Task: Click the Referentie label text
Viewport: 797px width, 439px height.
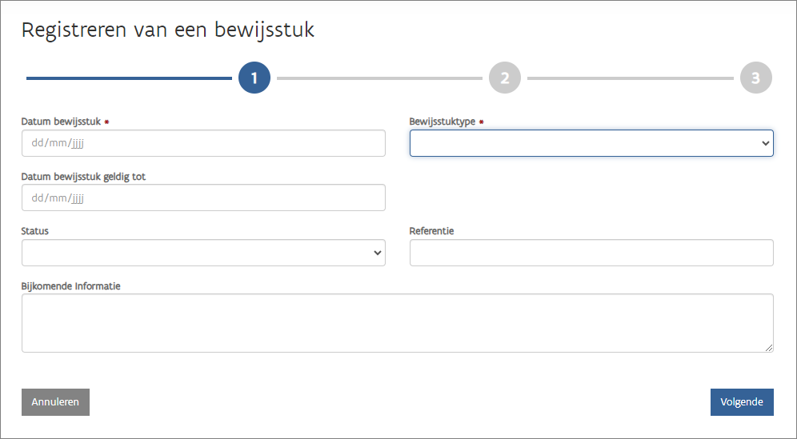Action: [431, 231]
